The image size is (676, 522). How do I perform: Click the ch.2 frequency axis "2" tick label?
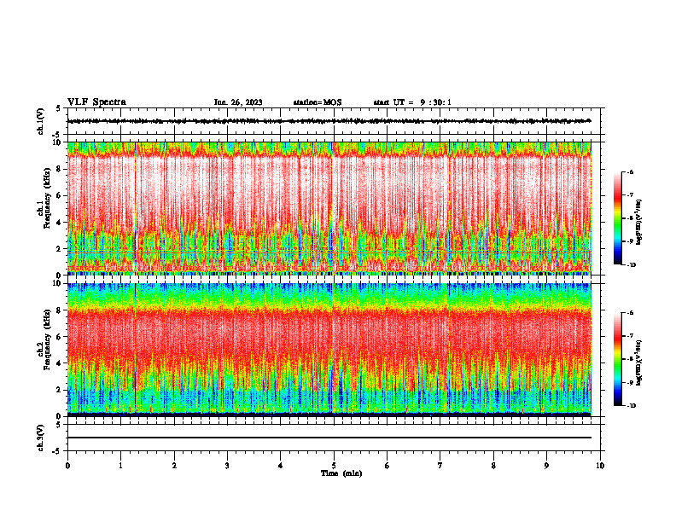(59, 390)
